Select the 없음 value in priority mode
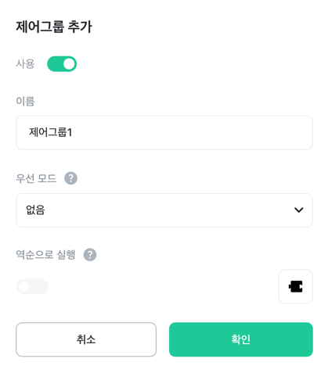The height and width of the screenshot is (373, 328). click(35, 210)
